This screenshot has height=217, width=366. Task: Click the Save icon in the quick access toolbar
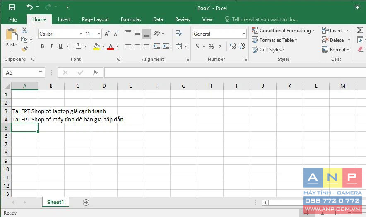pyautogui.click(x=12, y=7)
